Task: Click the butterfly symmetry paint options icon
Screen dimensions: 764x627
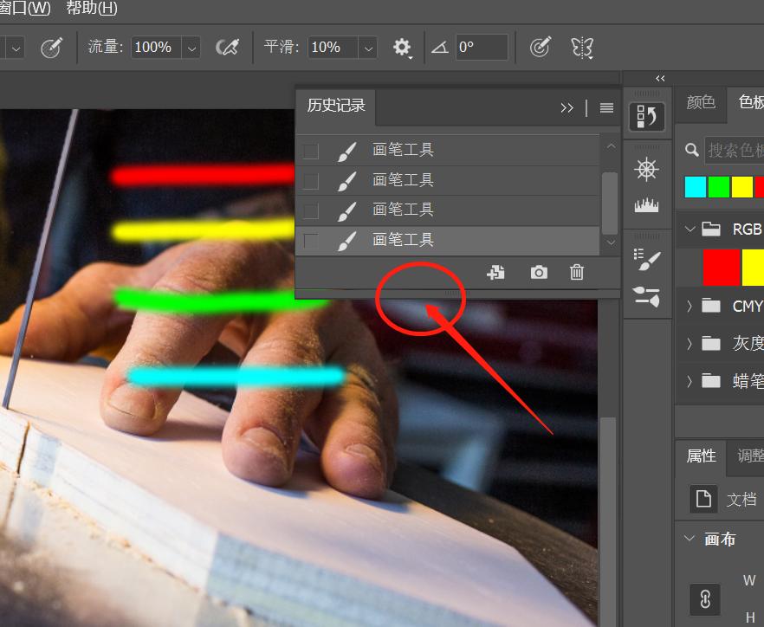Action: 582,47
